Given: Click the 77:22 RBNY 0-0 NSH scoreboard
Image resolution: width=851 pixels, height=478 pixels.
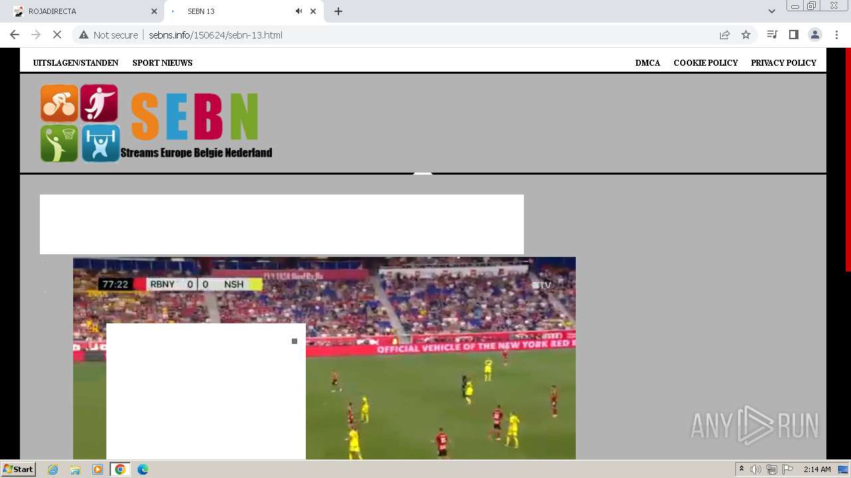Looking at the screenshot, I should click(x=180, y=284).
